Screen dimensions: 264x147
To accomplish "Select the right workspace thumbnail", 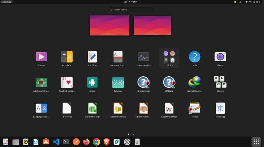I will tap(152, 25).
